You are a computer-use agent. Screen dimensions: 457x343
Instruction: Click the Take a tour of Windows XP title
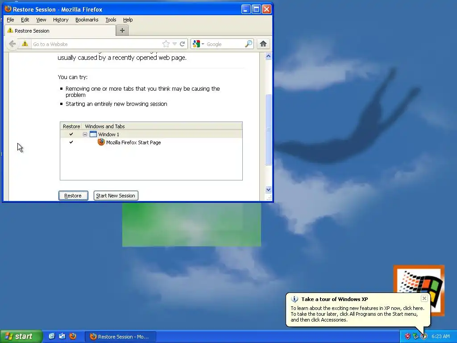(x=335, y=299)
